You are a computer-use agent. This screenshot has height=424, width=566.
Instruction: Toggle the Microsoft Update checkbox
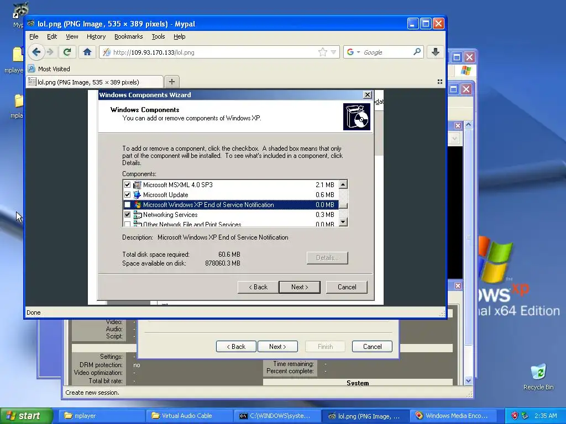[x=128, y=195]
